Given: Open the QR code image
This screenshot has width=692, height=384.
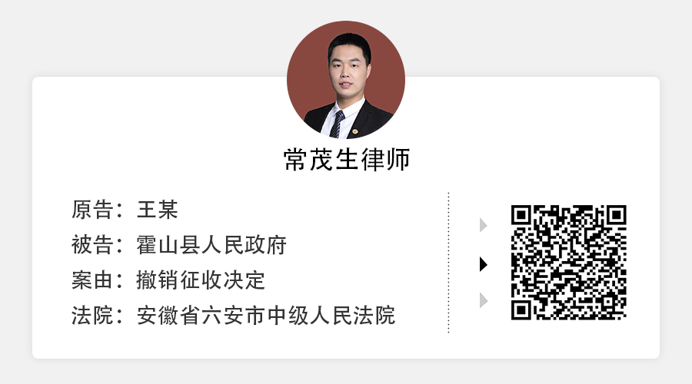Looking at the screenshot, I should point(569,263).
